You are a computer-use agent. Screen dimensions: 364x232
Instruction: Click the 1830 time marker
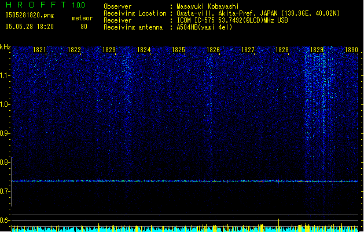click(351, 50)
